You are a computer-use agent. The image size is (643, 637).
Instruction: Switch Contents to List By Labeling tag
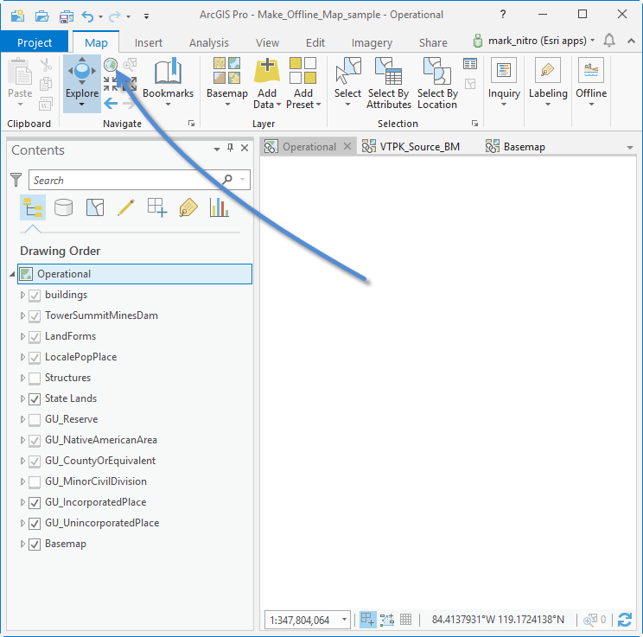188,207
